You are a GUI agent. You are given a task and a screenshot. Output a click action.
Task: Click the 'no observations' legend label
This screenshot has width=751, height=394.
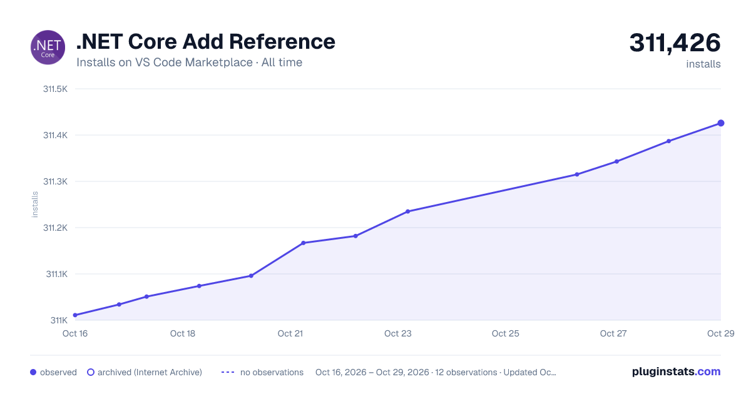click(x=272, y=372)
